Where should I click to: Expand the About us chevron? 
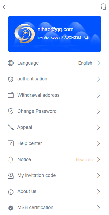pyautogui.click(x=99, y=192)
